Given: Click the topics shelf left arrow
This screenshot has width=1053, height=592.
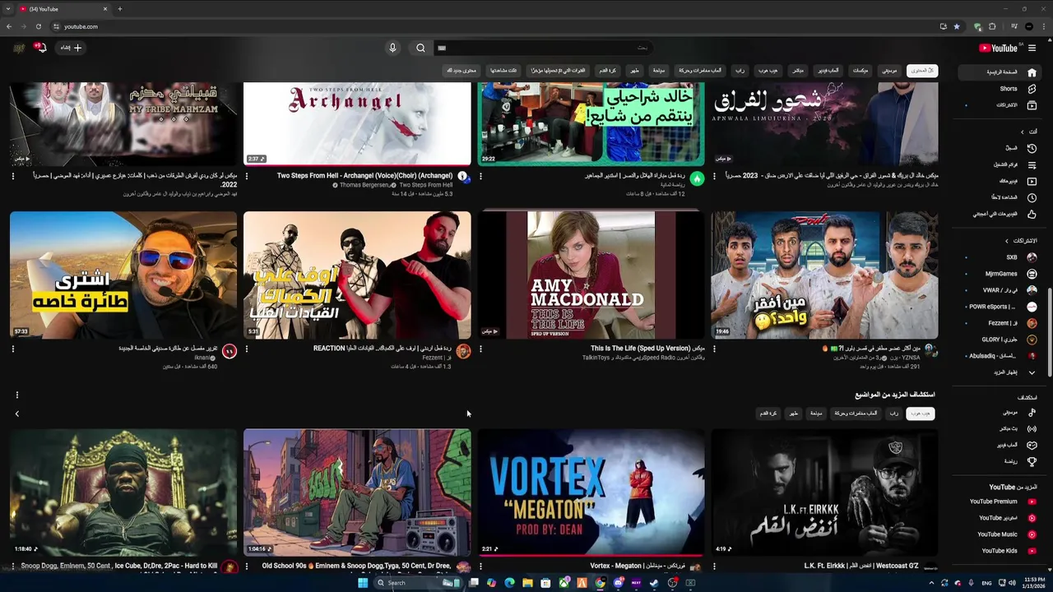Looking at the screenshot, I should click(x=16, y=414).
